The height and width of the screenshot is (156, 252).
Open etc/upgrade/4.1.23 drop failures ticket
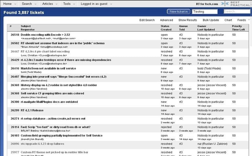coord(42,144)
